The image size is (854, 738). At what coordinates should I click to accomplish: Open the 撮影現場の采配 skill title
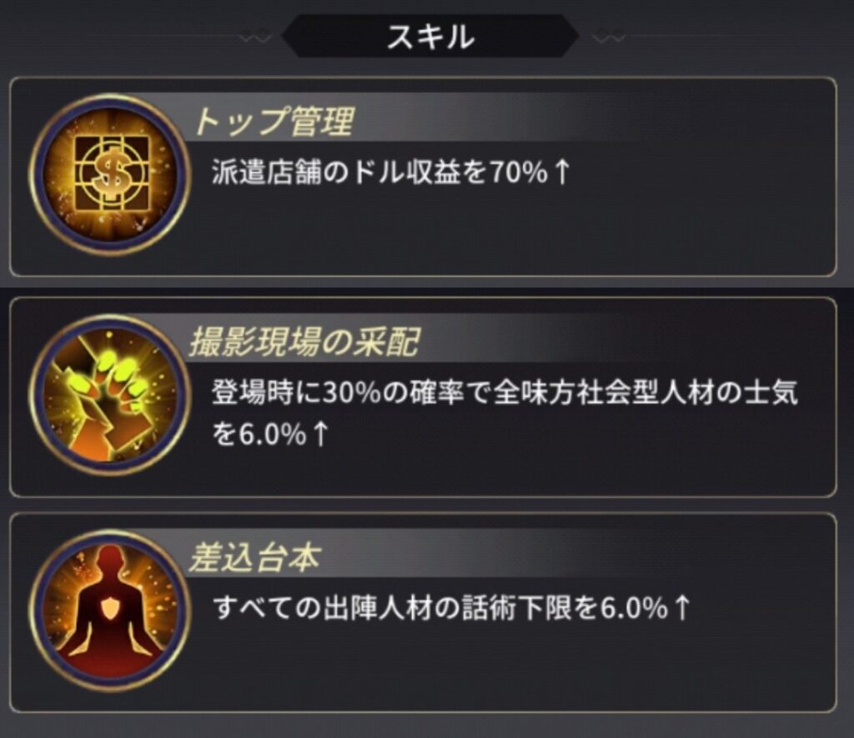tap(304, 342)
